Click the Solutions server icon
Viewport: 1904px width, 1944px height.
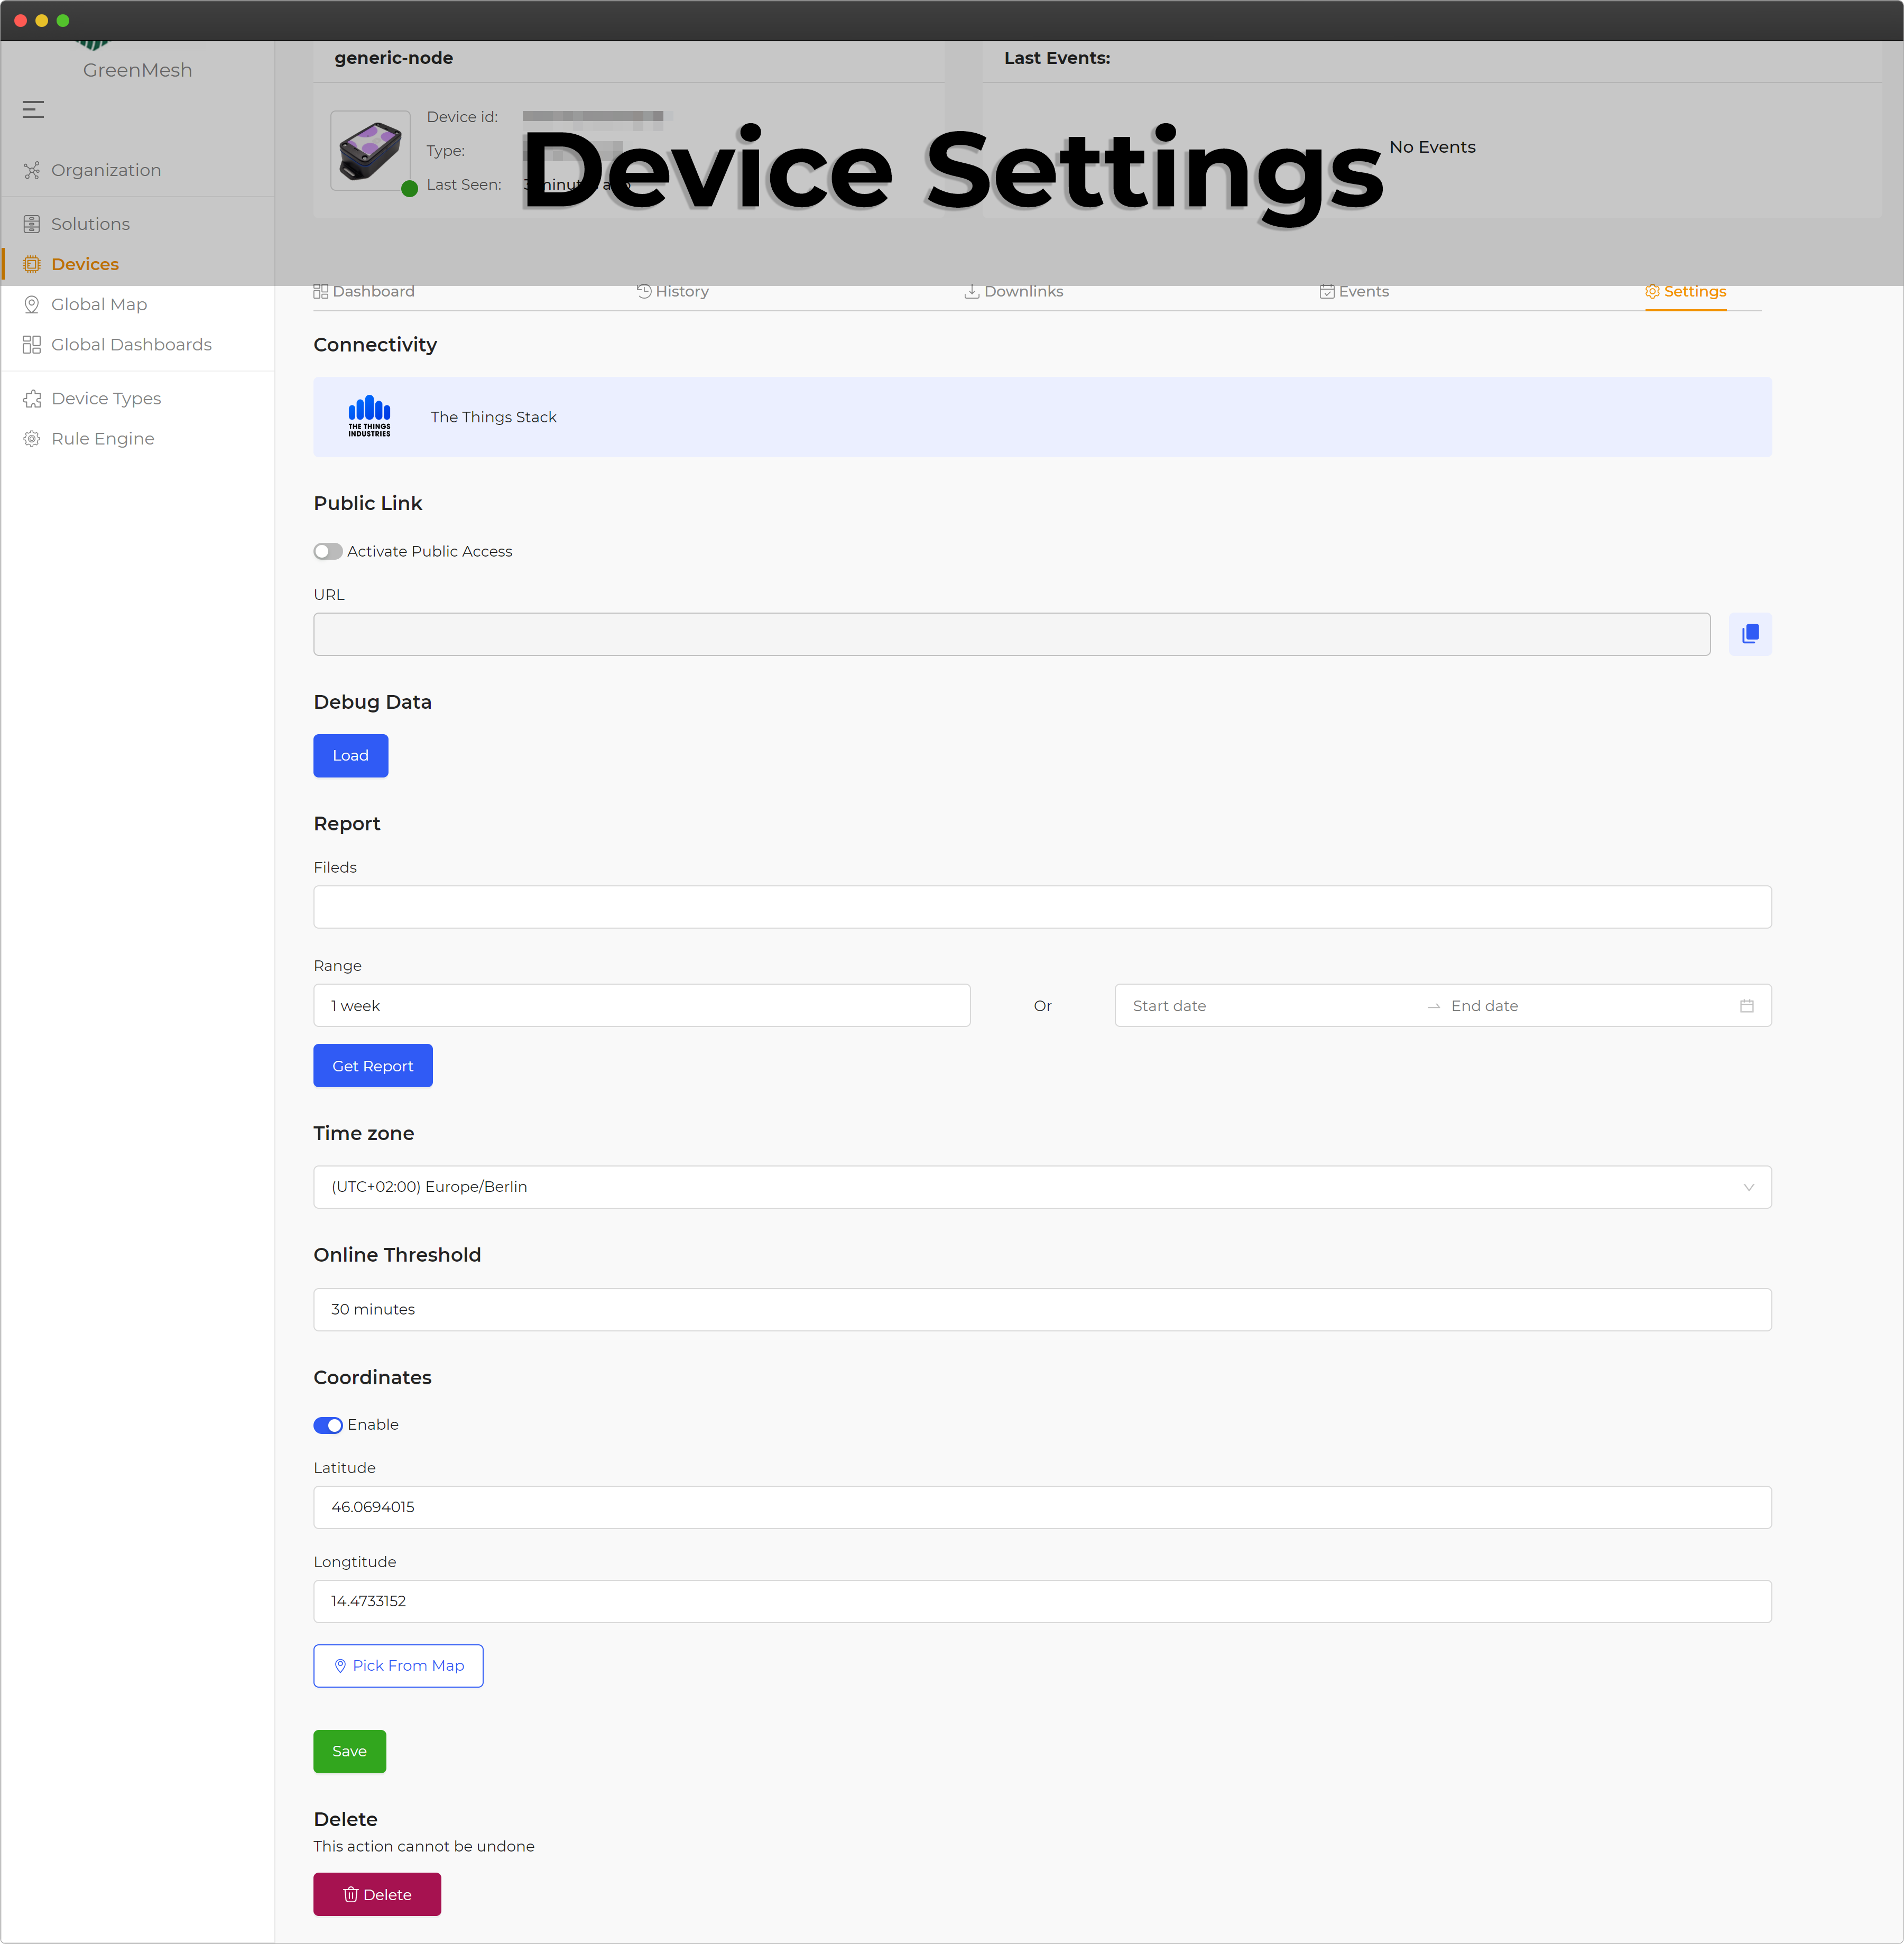pos(32,224)
